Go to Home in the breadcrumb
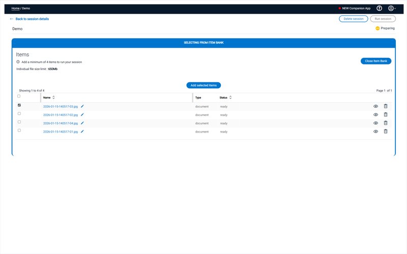This screenshot has height=254, width=407. [15, 8]
